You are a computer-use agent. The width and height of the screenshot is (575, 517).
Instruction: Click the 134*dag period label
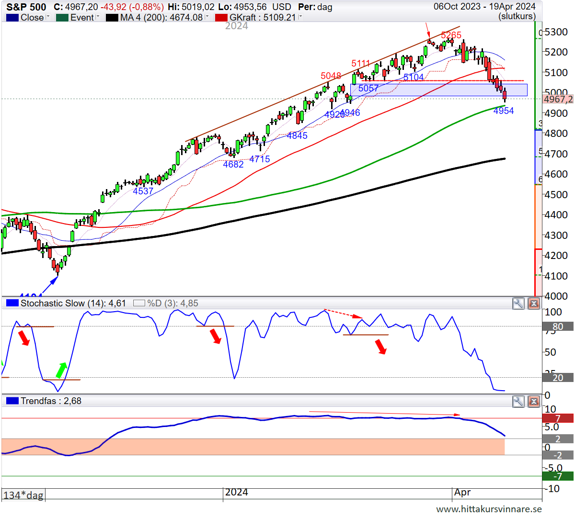(23, 495)
